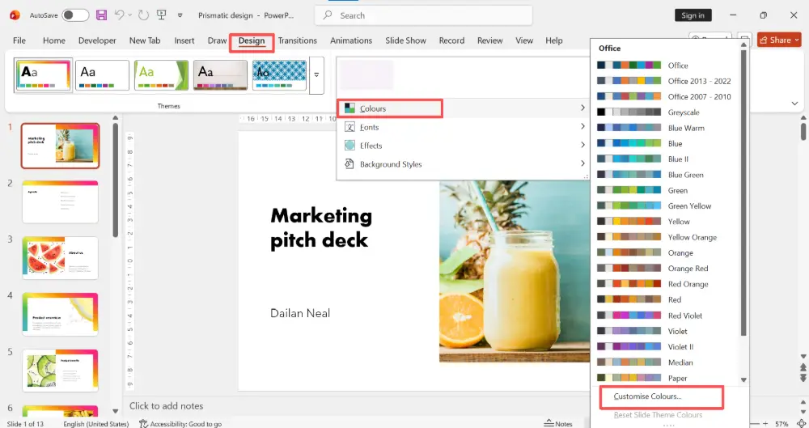Image resolution: width=809 pixels, height=428 pixels.
Task: Click the Redo icon
Action: click(143, 15)
